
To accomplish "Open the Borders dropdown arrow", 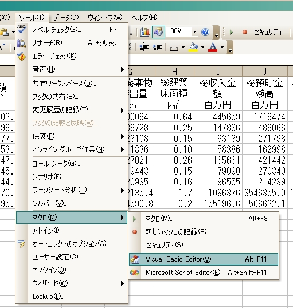I will [x=183, y=47].
